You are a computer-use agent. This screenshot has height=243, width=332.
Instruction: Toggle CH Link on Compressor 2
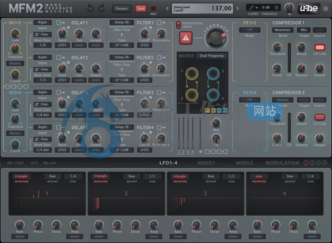click(320, 117)
